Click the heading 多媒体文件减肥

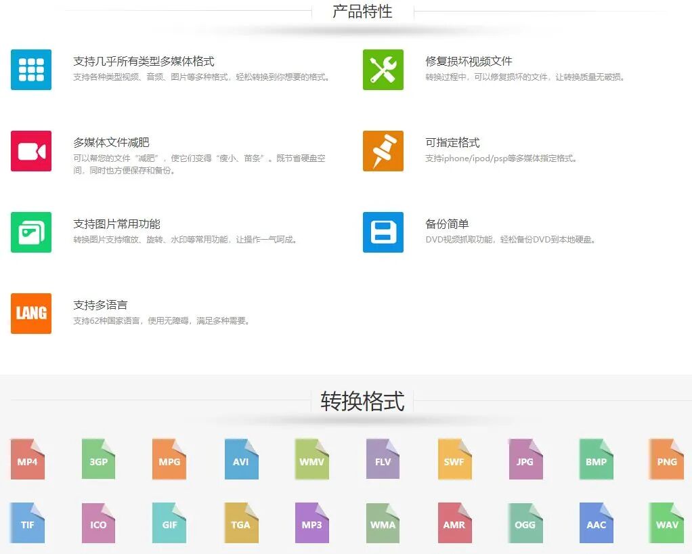[x=111, y=143]
